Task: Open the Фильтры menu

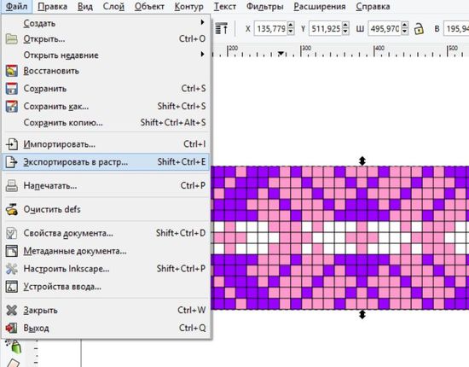Action: tap(264, 6)
